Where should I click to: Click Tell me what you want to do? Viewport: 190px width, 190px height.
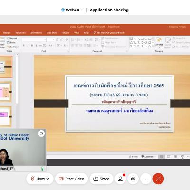click(109, 33)
